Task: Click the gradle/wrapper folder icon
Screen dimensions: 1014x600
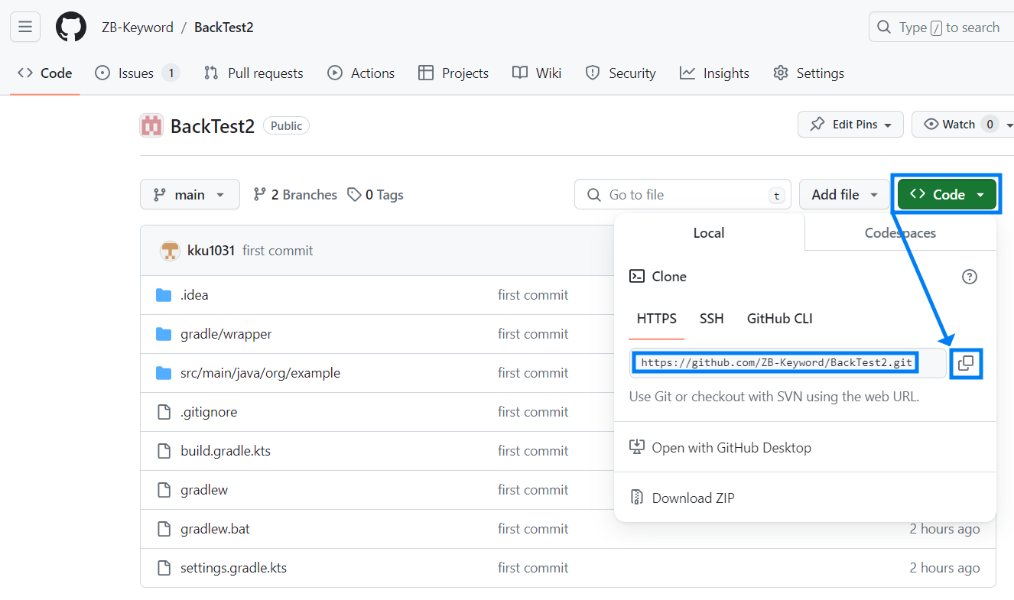Action: click(164, 334)
